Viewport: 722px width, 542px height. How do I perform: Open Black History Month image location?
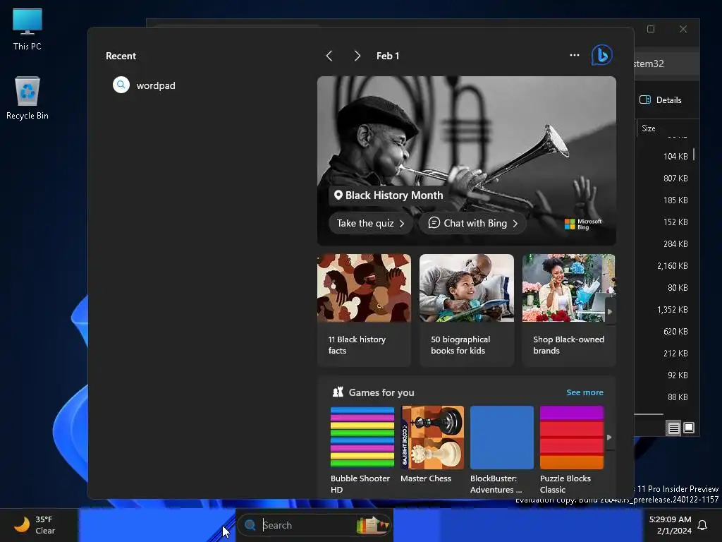[388, 195]
